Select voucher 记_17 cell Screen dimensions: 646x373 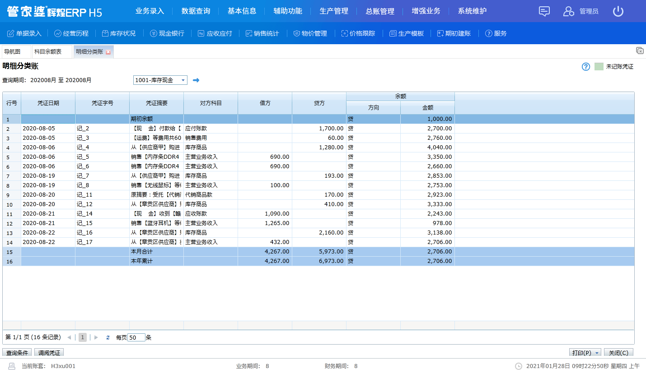pos(103,242)
